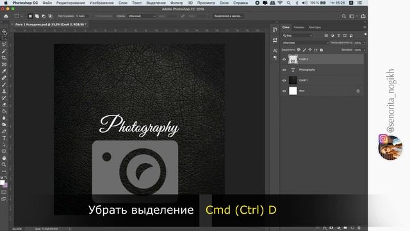Select the History Brush tool

pyautogui.click(x=4, y=98)
